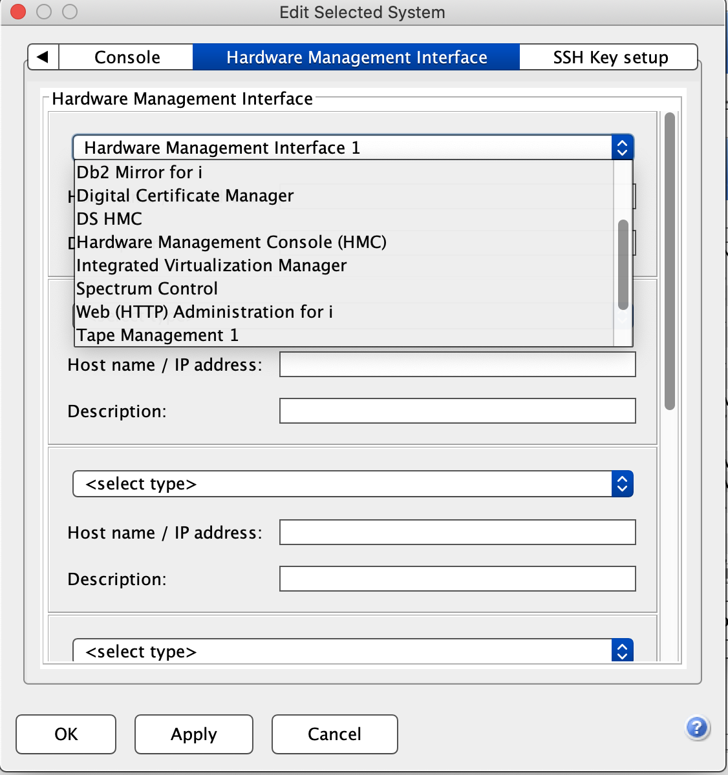Select Hardware Management Console (HMC) option

click(231, 242)
